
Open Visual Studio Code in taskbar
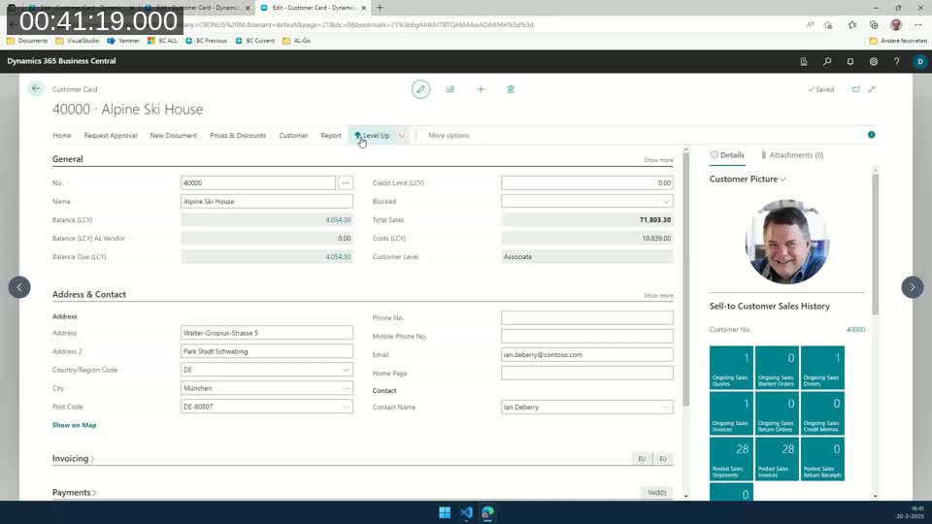click(466, 512)
